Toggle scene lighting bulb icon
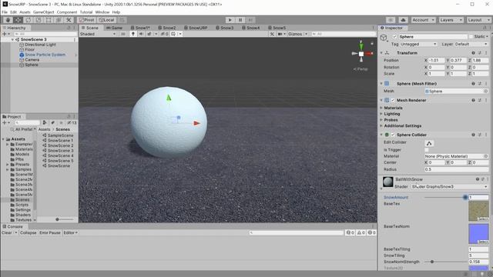493x277 pixels. pos(133,34)
